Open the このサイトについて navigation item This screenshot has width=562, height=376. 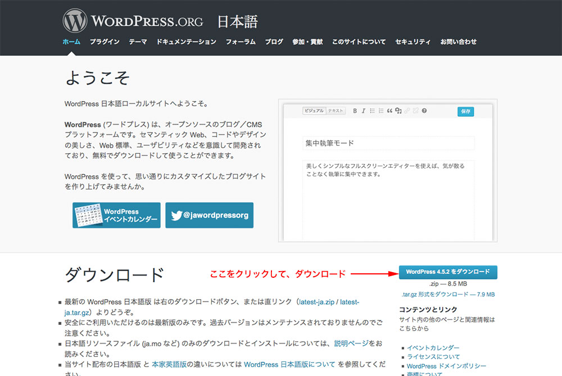tap(359, 42)
